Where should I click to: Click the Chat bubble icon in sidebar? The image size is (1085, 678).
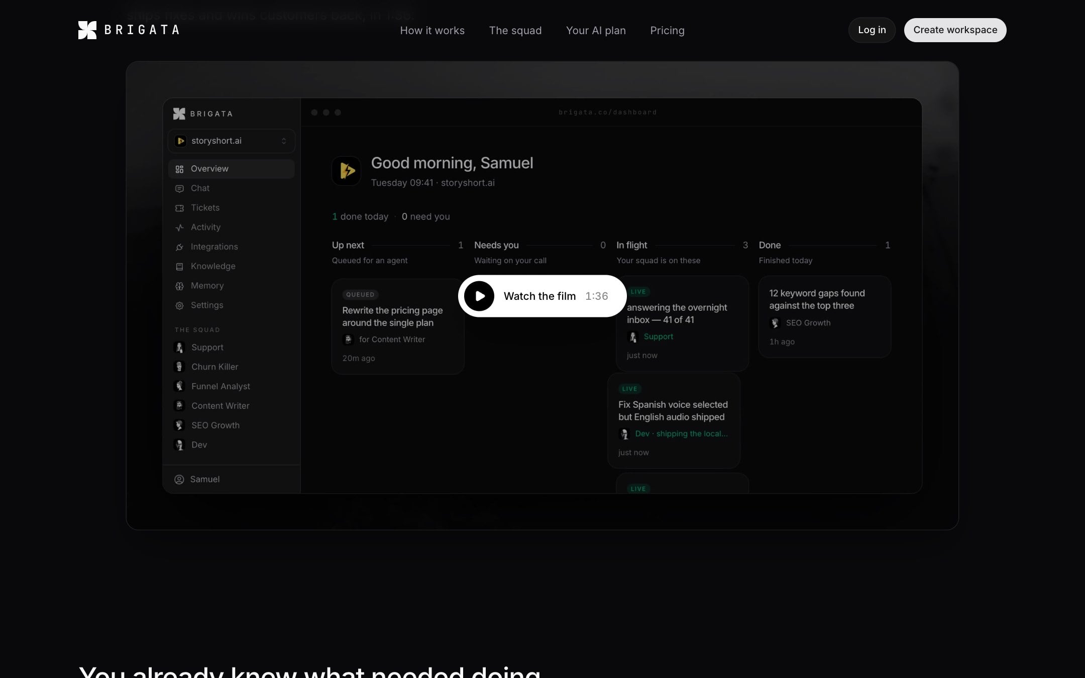(x=179, y=189)
